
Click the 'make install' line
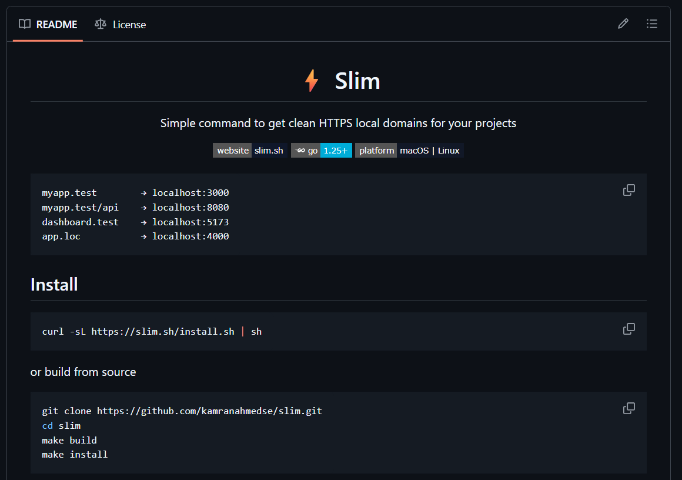[x=75, y=454]
